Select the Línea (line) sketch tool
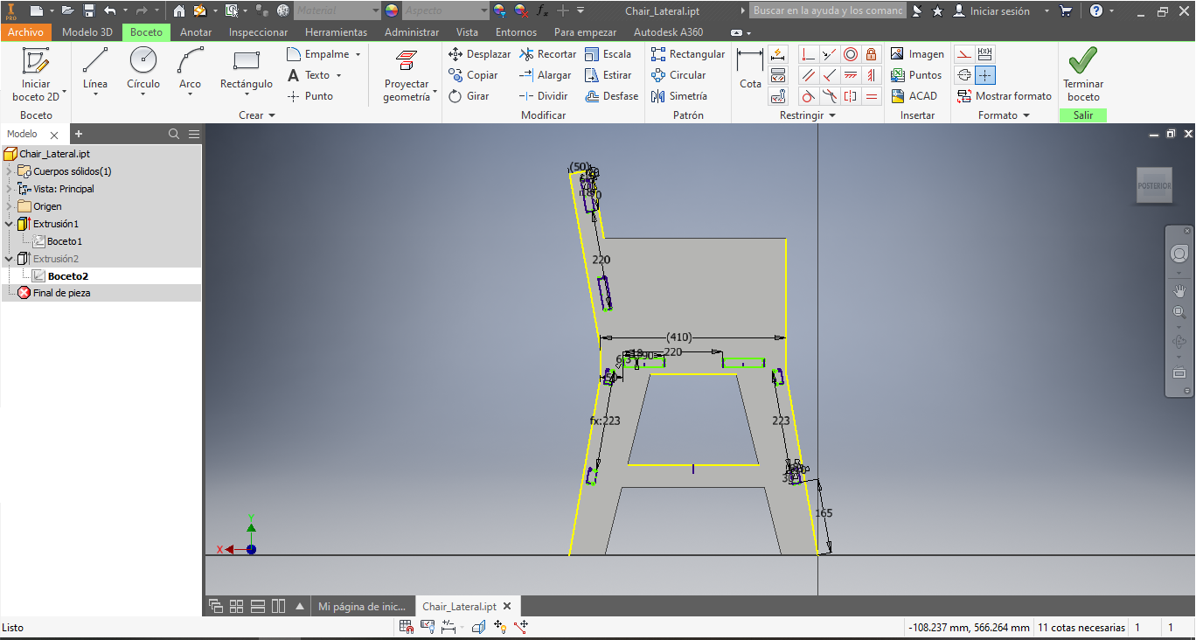Screen dimensions: 1196x640 (x=95, y=70)
